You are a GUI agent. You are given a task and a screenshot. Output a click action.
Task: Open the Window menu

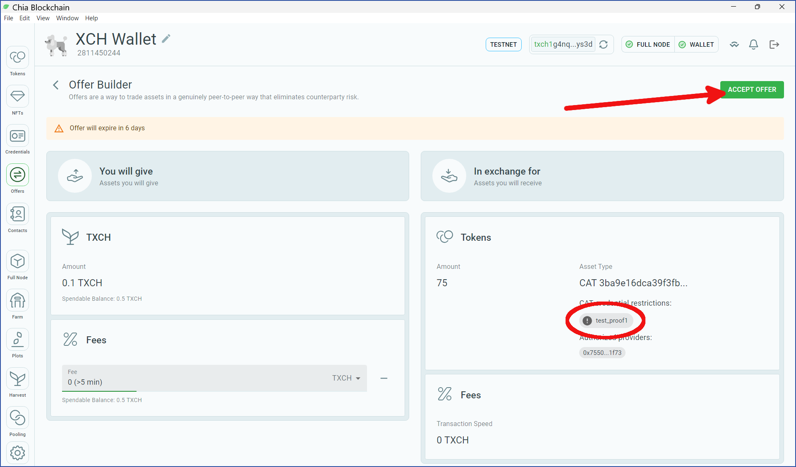[x=67, y=18]
